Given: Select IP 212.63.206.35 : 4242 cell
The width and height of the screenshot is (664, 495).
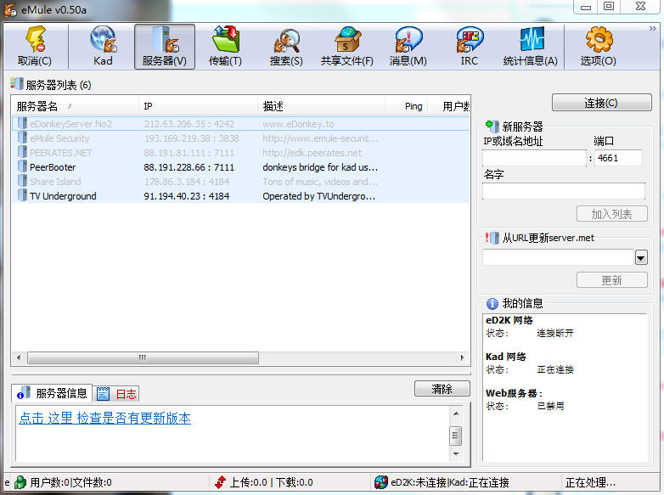Looking at the screenshot, I should pyautogui.click(x=189, y=124).
